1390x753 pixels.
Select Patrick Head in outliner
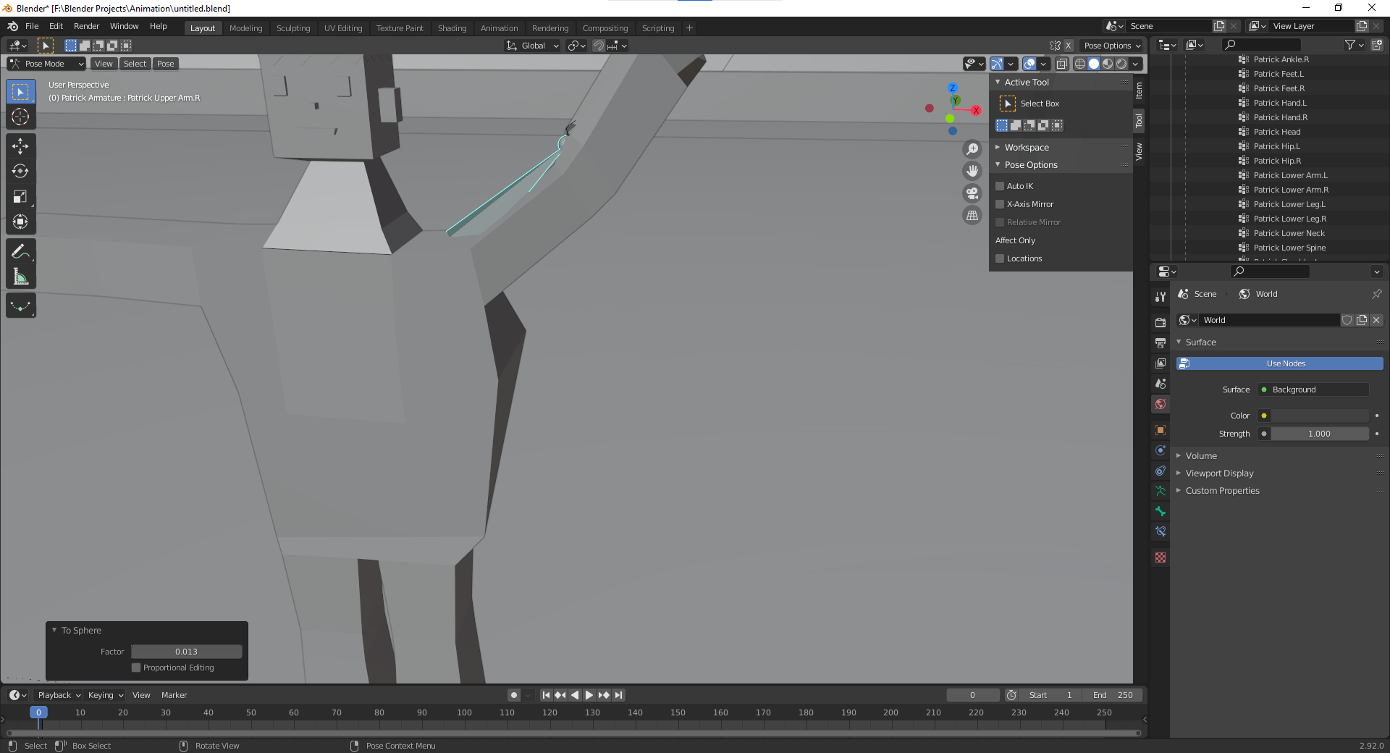tap(1276, 132)
